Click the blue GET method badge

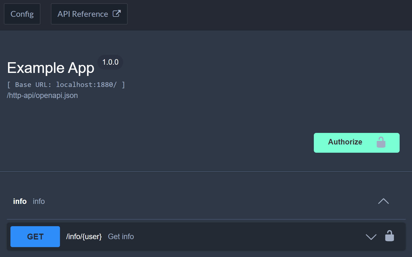(x=35, y=237)
